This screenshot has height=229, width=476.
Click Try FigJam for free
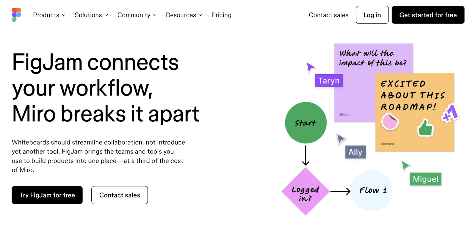point(47,195)
